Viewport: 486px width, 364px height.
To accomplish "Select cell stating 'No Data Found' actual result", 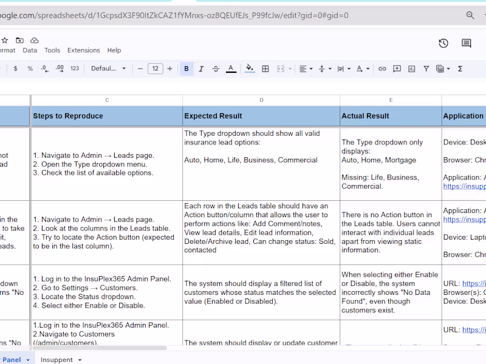I will (391, 292).
